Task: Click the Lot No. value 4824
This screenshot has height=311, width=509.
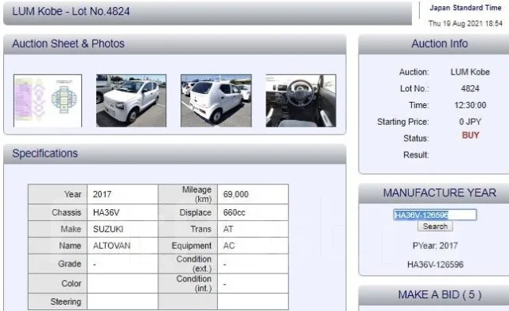Action: point(470,88)
